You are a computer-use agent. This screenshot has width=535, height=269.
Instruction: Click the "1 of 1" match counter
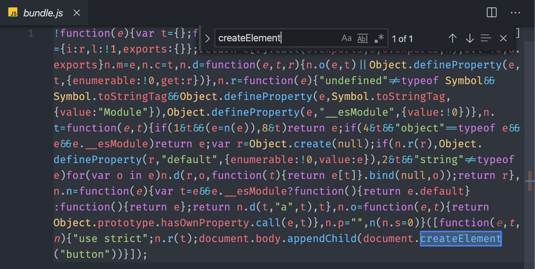[x=403, y=39]
